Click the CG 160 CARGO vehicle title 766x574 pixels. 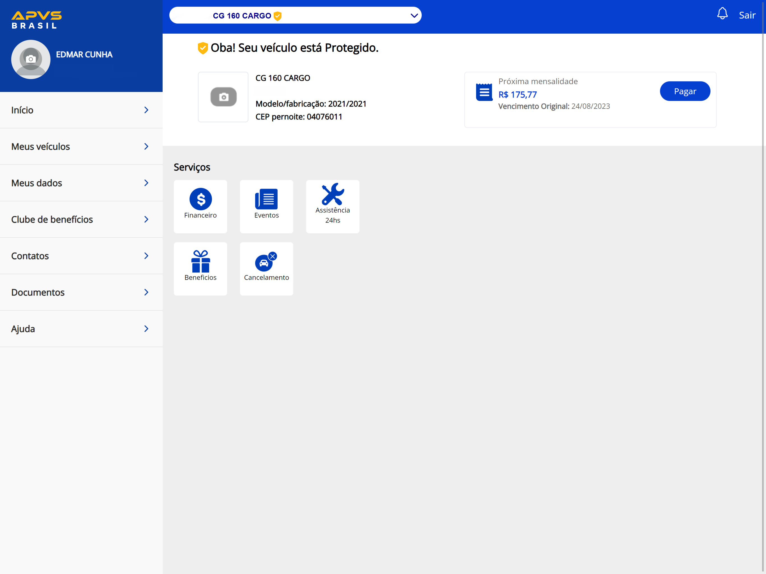pos(283,78)
